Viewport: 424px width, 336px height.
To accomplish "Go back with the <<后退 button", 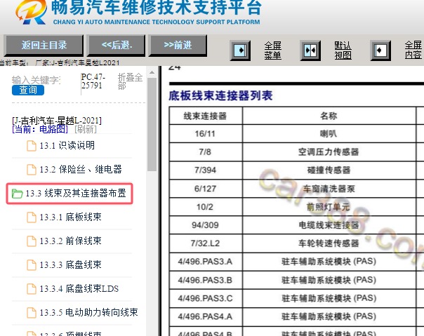I will click(x=117, y=45).
